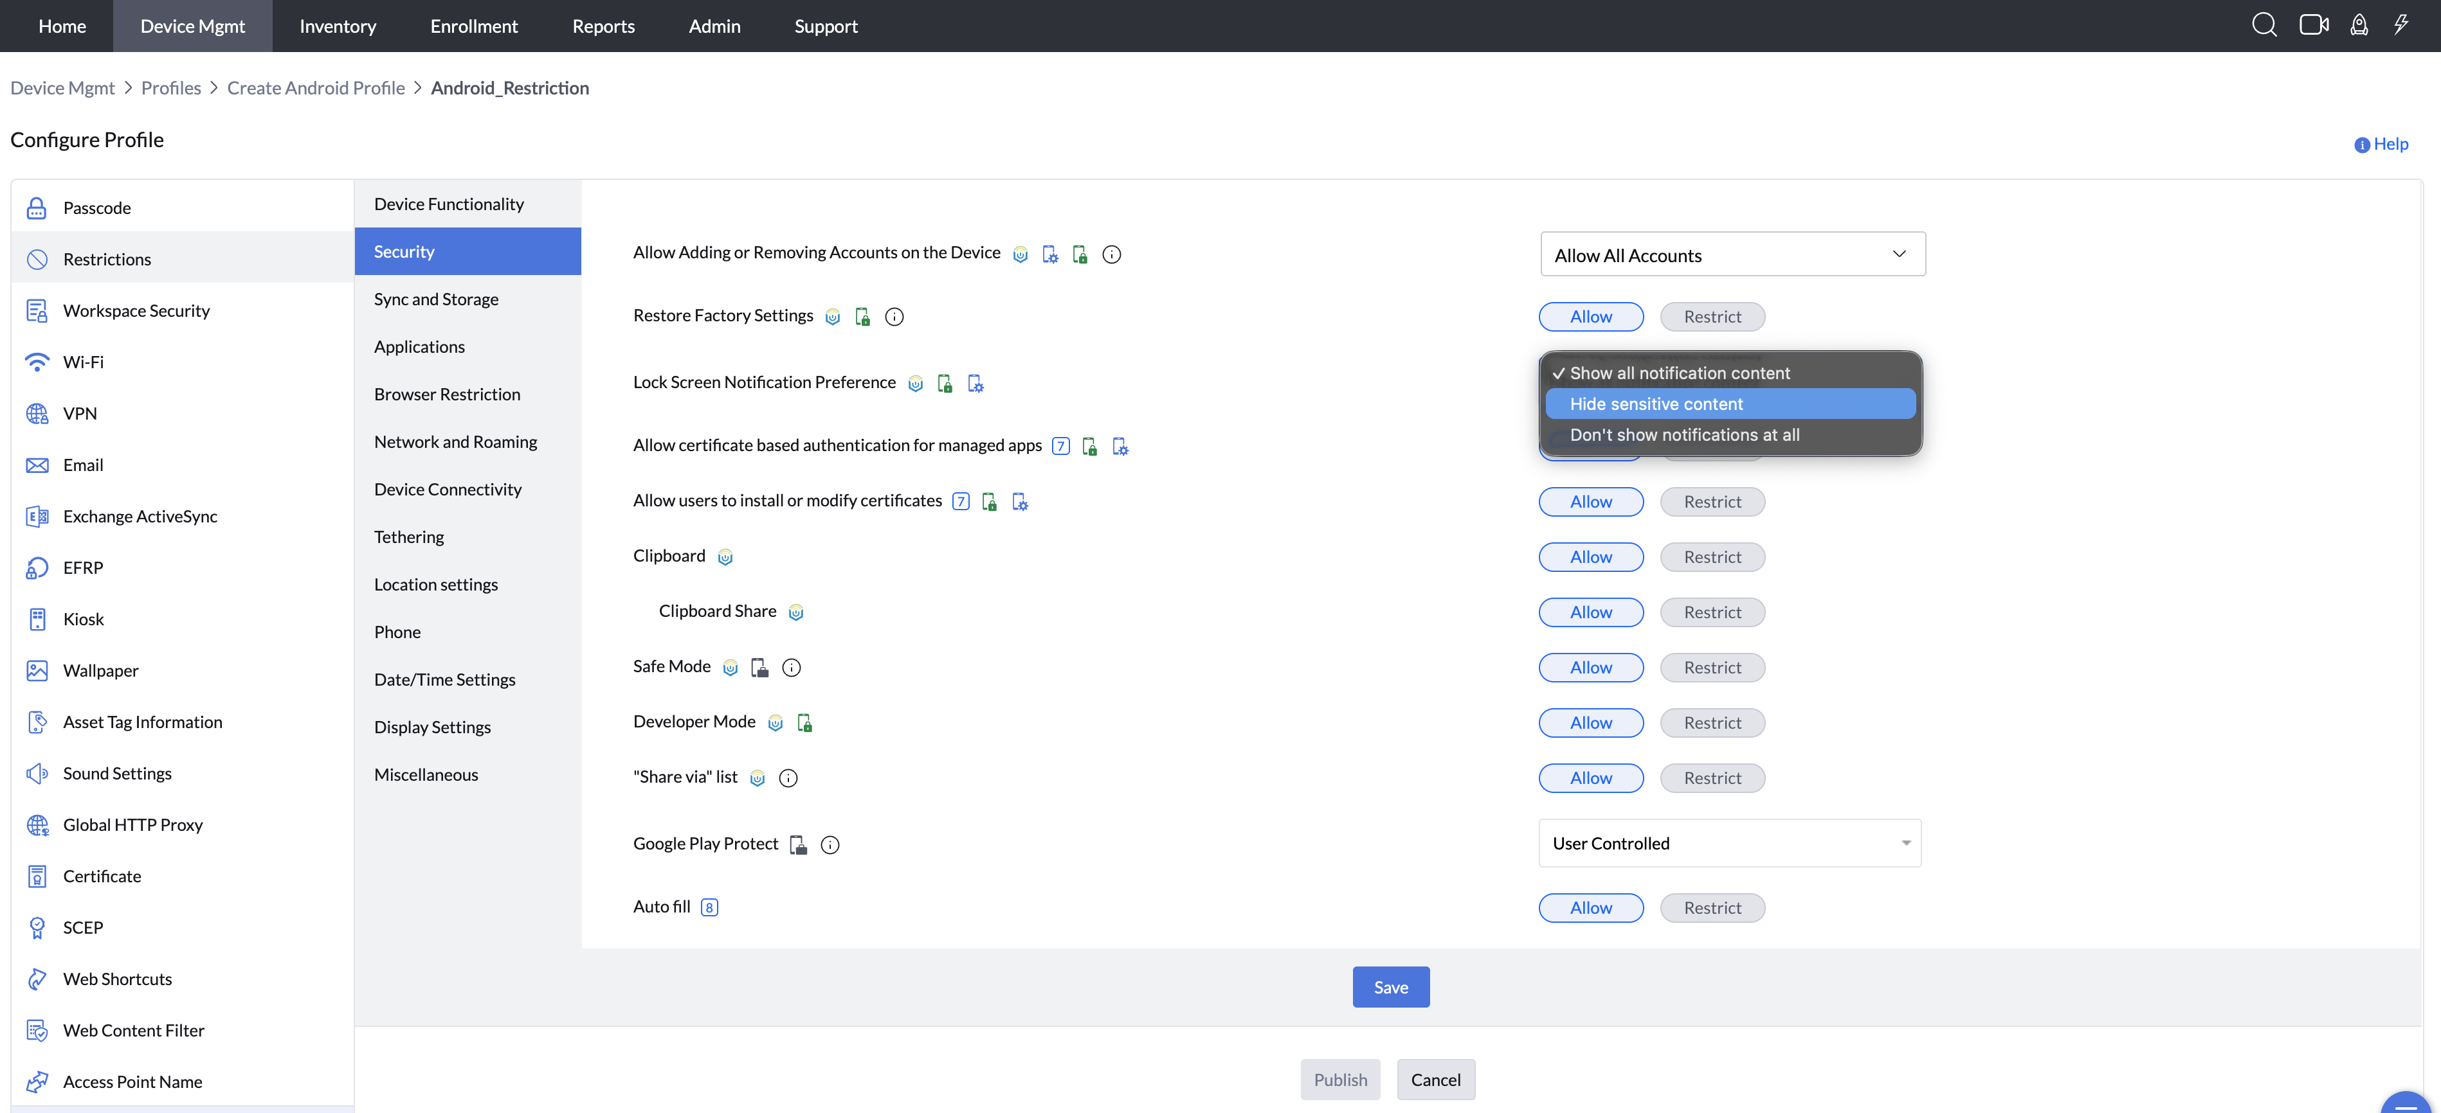Open the Help link

pyautogui.click(x=2389, y=144)
